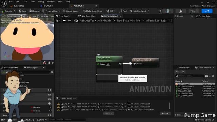
Task: Click the Find toolbar button
Action: pyautogui.click(x=123, y=11)
